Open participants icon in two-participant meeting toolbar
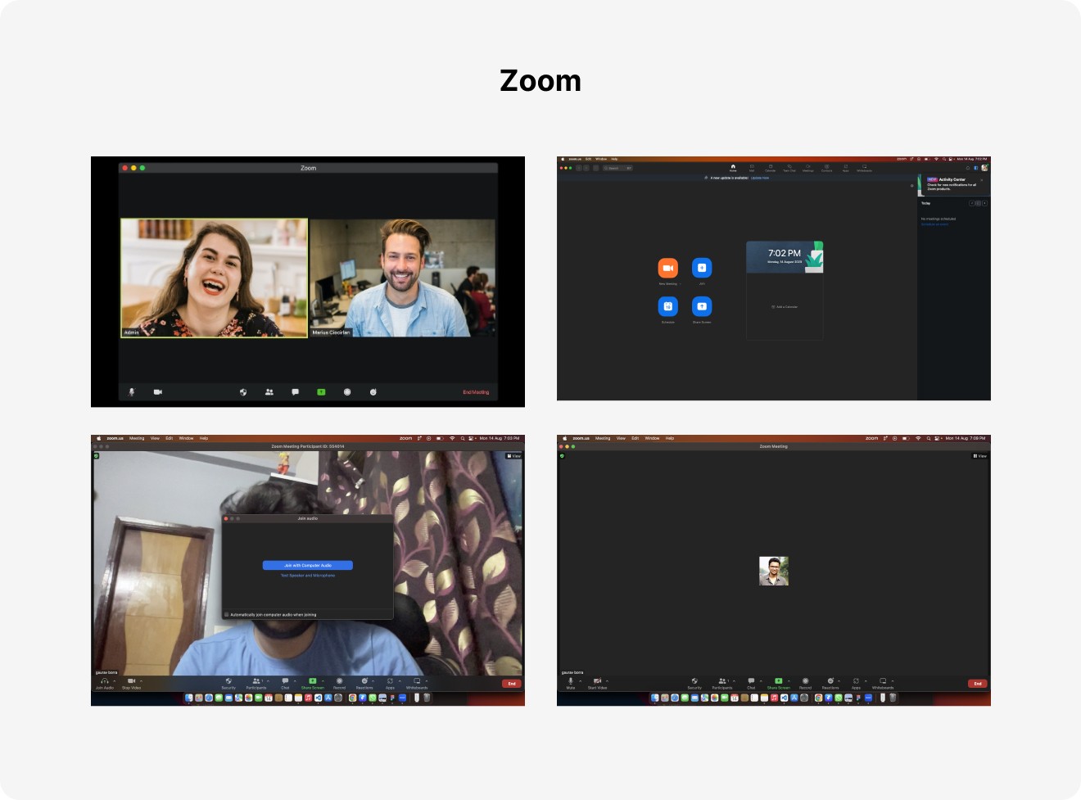Screen dimensions: 1081x800 pyautogui.click(x=269, y=392)
